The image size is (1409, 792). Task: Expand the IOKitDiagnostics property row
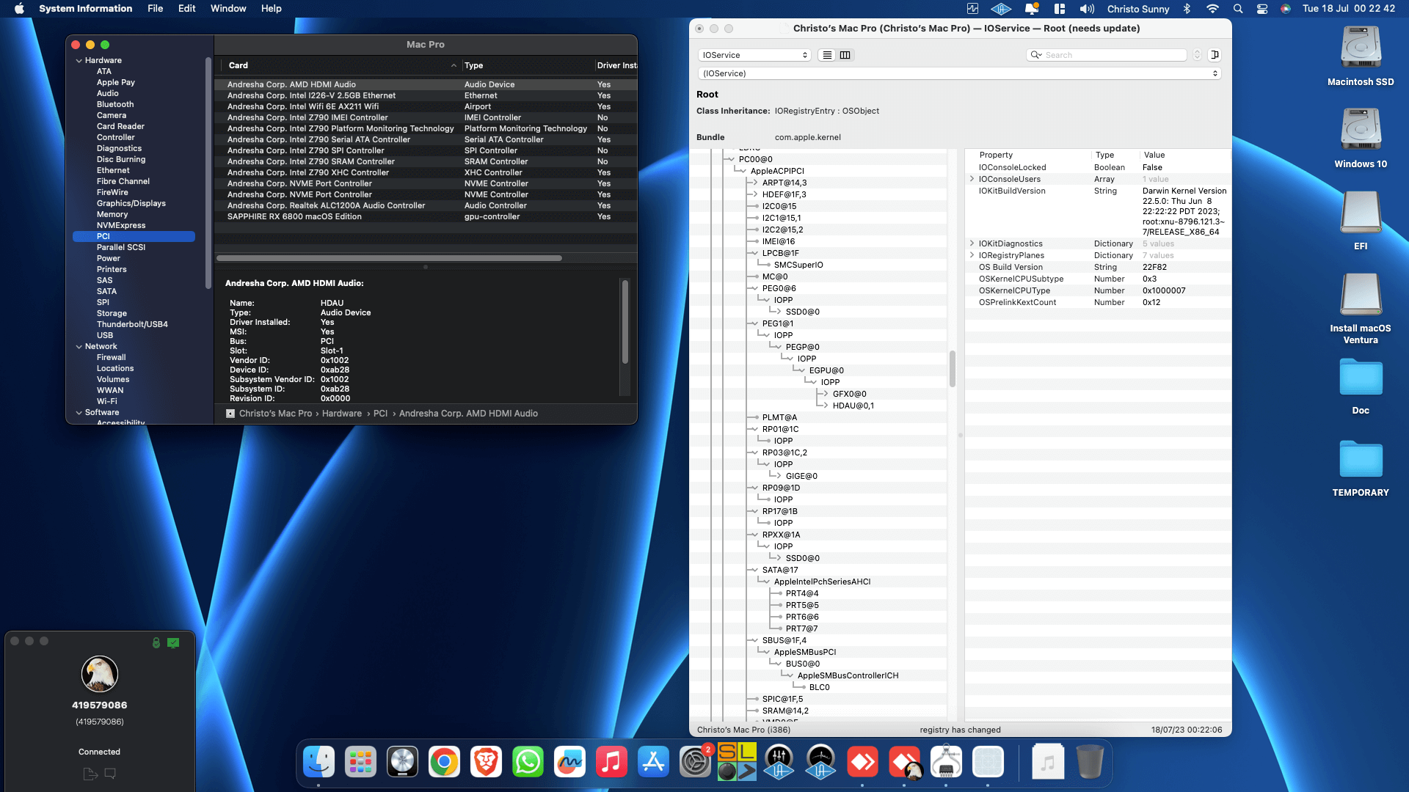[972, 243]
